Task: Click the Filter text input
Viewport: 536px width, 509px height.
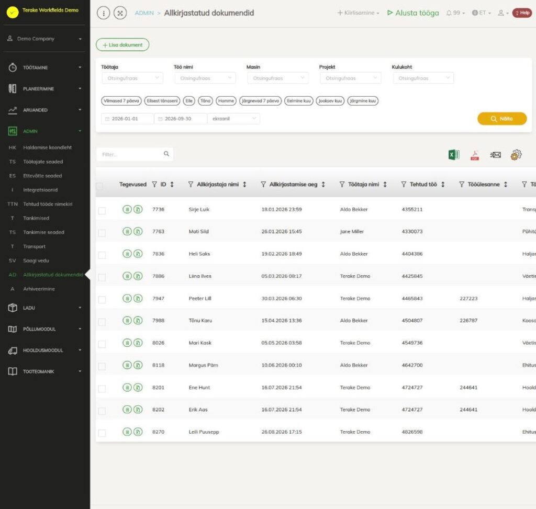Action: (x=135, y=154)
